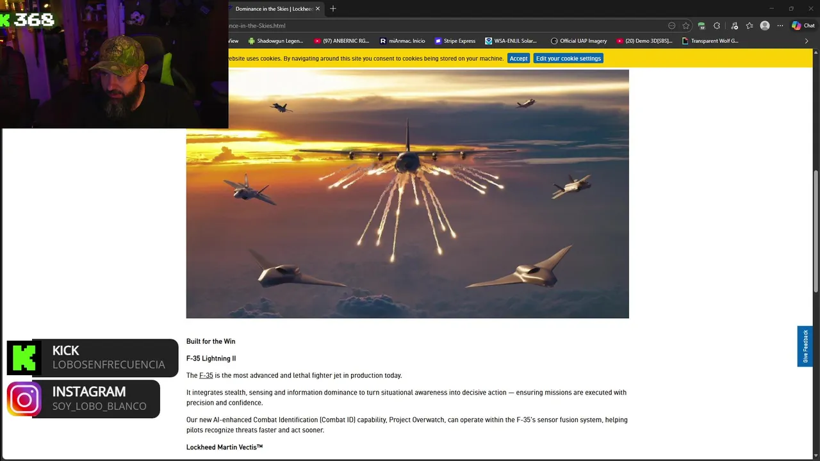Image resolution: width=820 pixels, height=461 pixels.
Task: Open Edit your cookie settings
Action: pos(568,58)
